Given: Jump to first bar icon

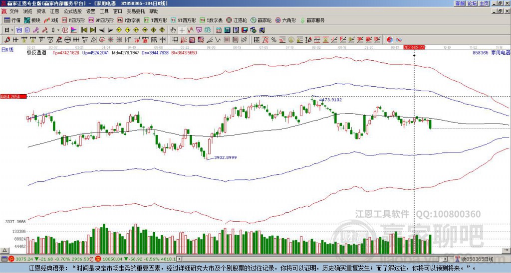Looking at the screenshot, I should (84, 30).
